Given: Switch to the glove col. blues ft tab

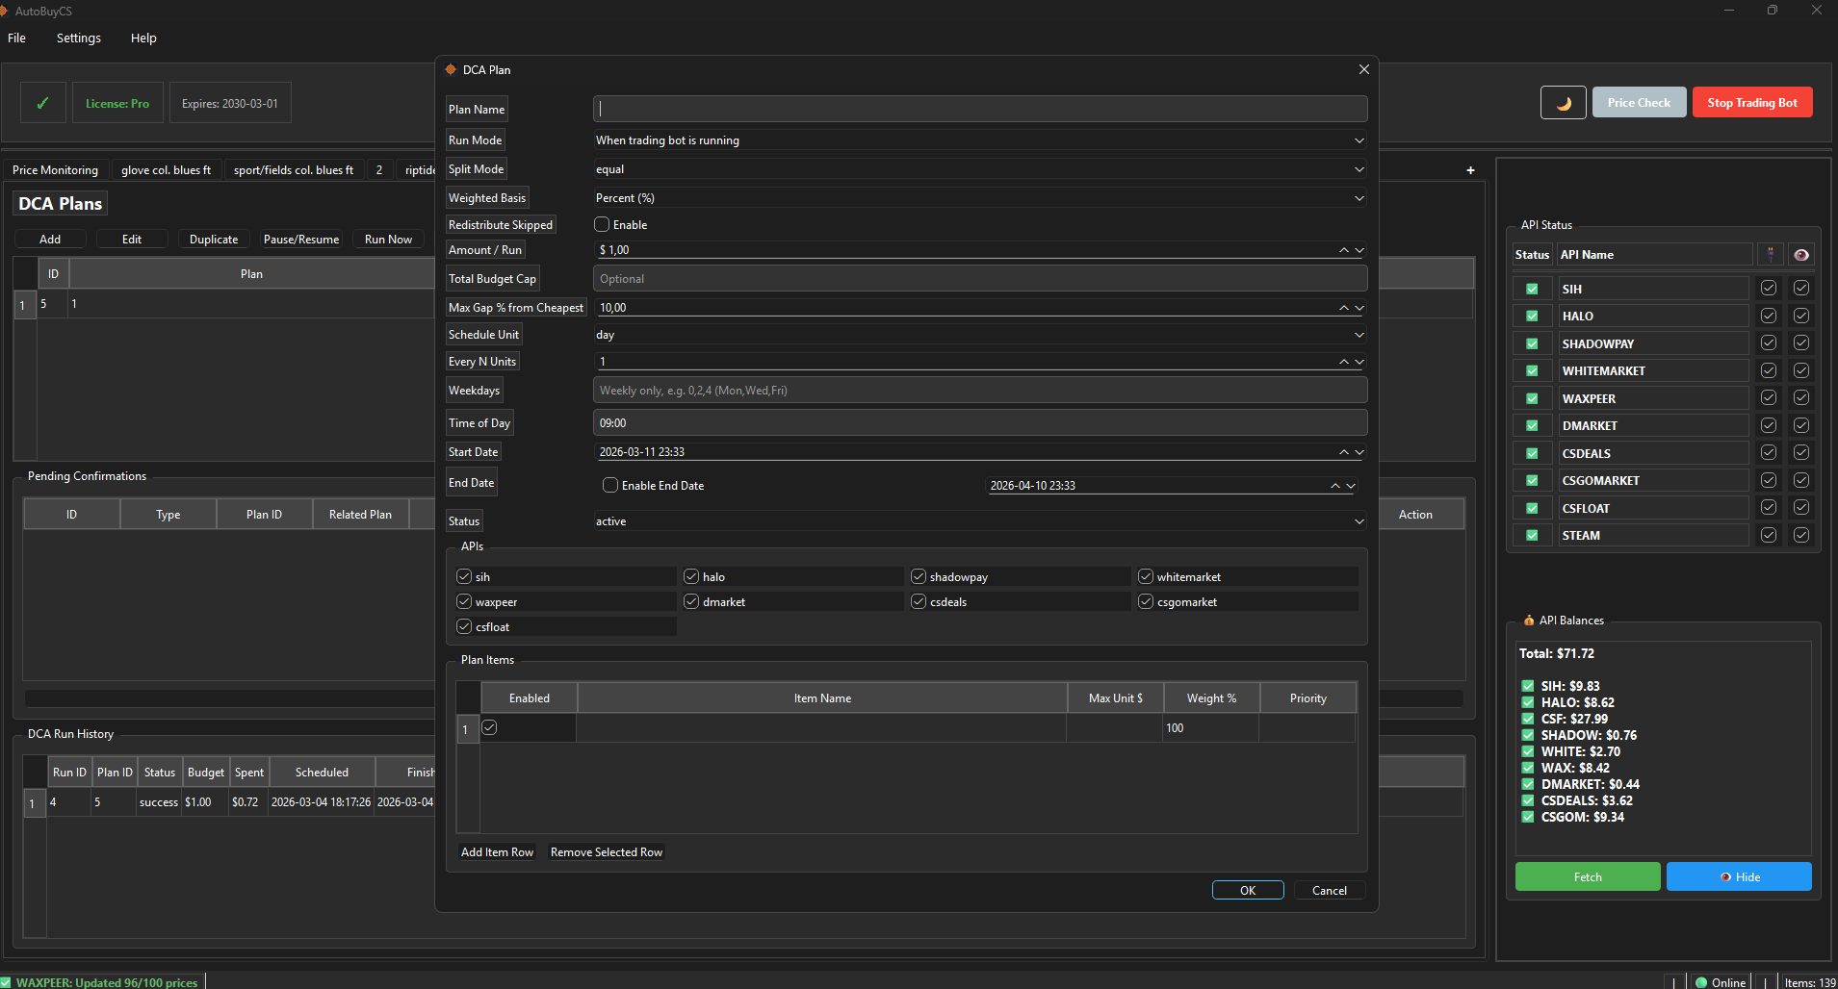Looking at the screenshot, I should [166, 169].
